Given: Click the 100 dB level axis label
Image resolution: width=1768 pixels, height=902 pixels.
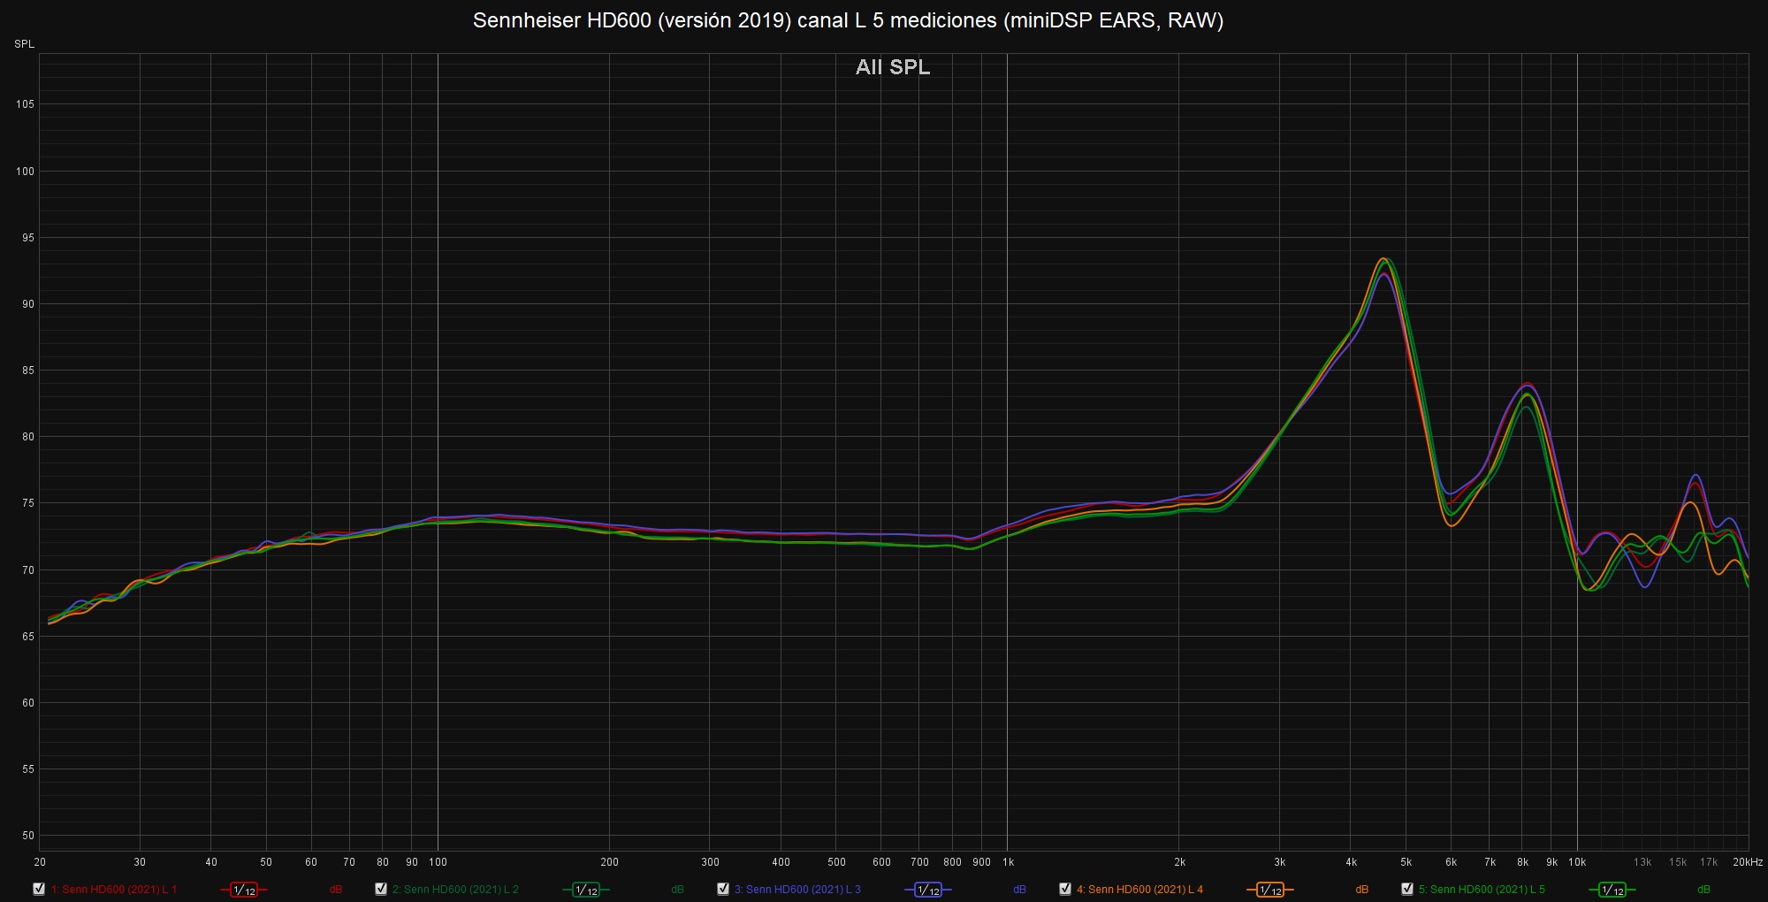Looking at the screenshot, I should pyautogui.click(x=25, y=172).
